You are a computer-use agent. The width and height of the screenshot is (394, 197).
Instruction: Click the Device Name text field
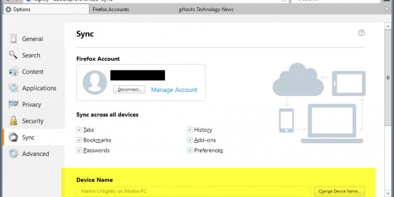(193, 191)
